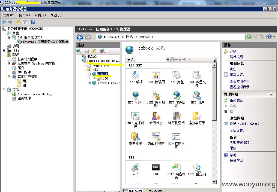Image resolution: width=278 pixels, height=192 pixels.
Task: Open the 筛选 filter dropdown arrow
Action: 168,60
